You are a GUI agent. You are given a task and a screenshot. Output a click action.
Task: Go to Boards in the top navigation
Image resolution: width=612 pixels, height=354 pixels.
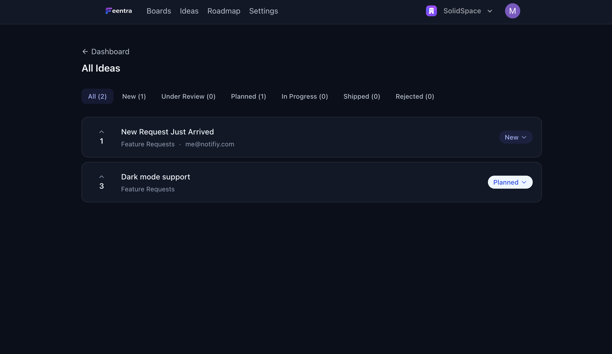point(159,11)
